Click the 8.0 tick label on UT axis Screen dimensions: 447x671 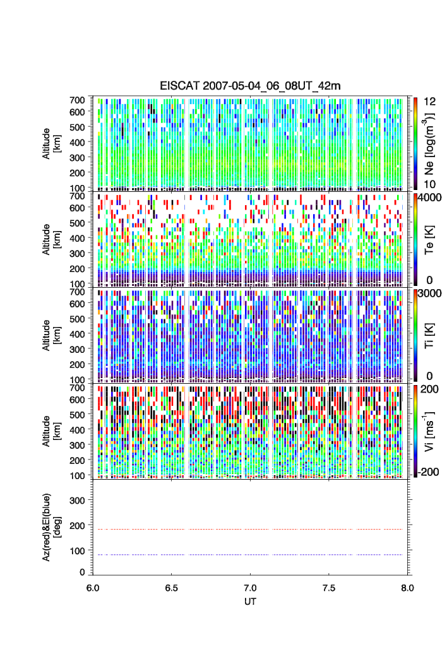407,587
